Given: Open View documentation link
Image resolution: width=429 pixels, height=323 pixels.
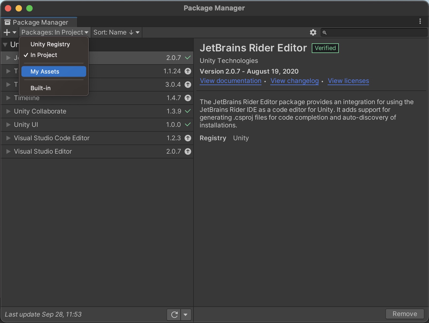Looking at the screenshot, I should [x=230, y=81].
